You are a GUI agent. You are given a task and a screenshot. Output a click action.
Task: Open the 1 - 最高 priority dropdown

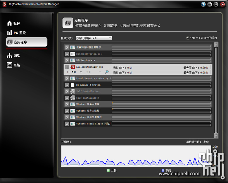point(74,72)
